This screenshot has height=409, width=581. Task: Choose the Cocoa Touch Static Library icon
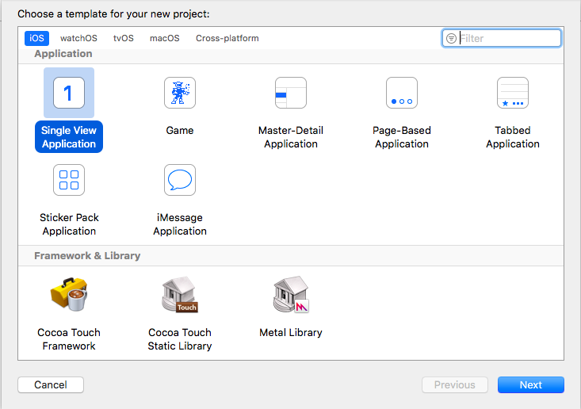180,294
